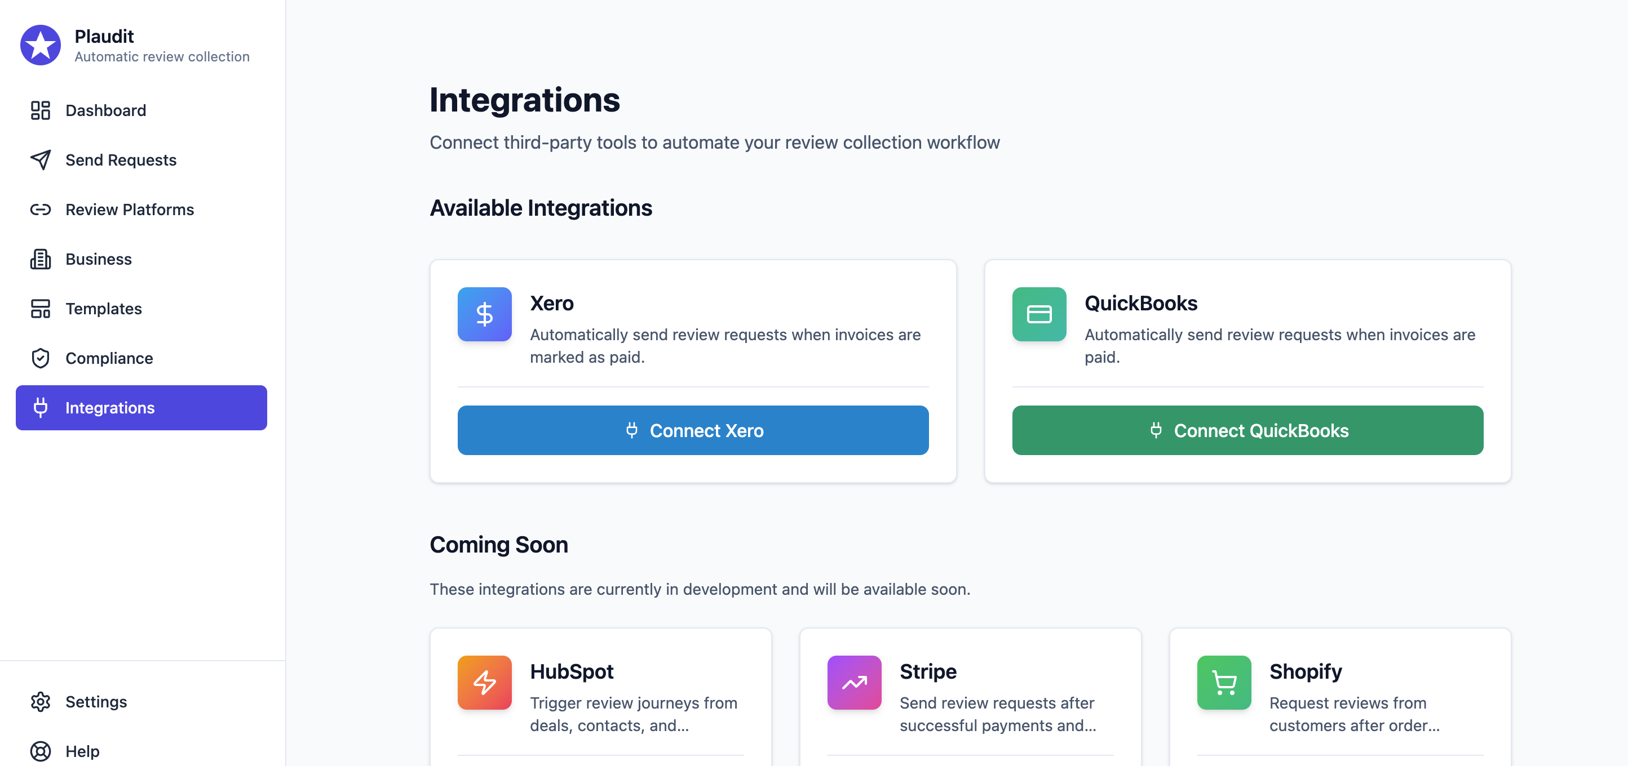The width and height of the screenshot is (1628, 766).
Task: Click the Stripe card title
Action: 928,671
